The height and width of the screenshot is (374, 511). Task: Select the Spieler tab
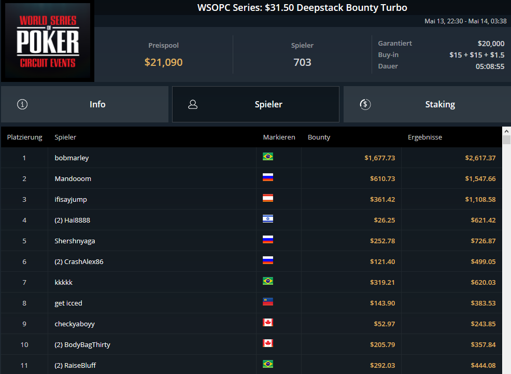tap(256, 104)
